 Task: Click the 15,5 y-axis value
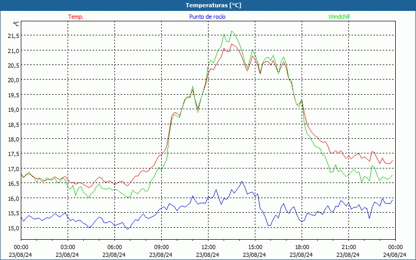point(14,213)
